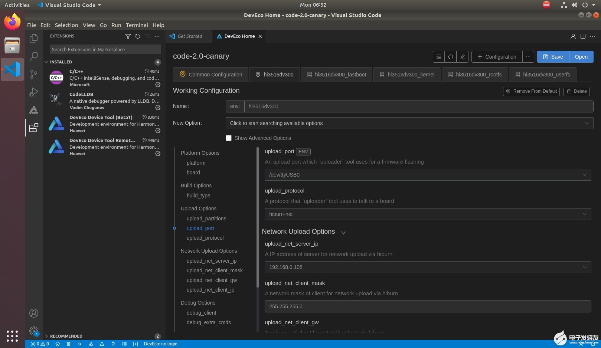601x348 pixels.
Task: Click the DevEco home status bar icon
Action: 58,344
